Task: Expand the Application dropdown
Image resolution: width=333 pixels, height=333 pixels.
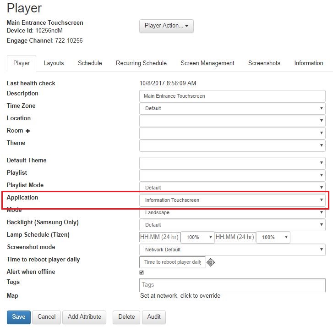Action: coord(232,200)
